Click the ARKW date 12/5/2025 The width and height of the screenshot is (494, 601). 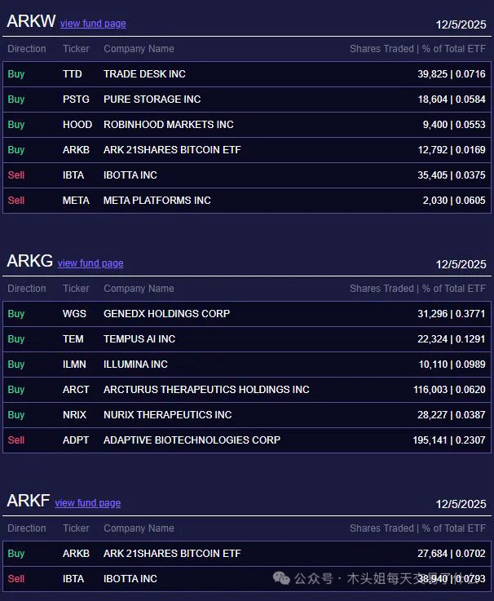coord(461,25)
